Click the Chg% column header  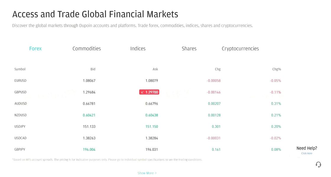277,69
